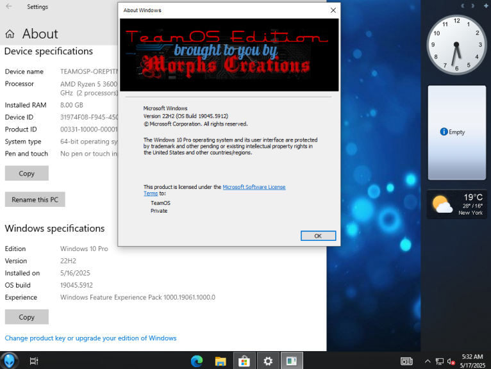This screenshot has width=491, height=369.
Task: Select the Device ID value
Action: point(89,117)
